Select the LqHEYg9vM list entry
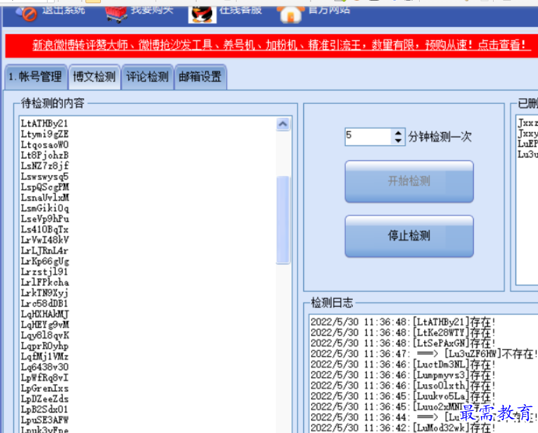This screenshot has height=433, width=538. tap(45, 325)
